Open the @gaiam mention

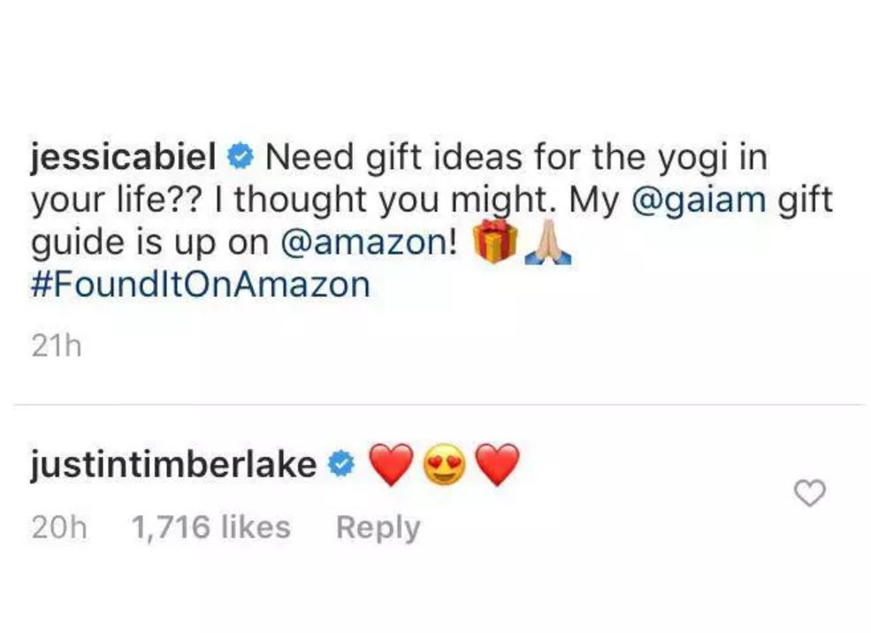point(699,200)
